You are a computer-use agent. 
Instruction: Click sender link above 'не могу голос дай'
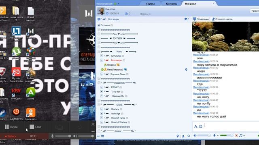coord(201,113)
